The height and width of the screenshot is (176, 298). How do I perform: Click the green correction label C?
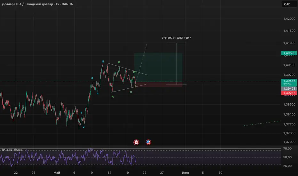click(131, 92)
